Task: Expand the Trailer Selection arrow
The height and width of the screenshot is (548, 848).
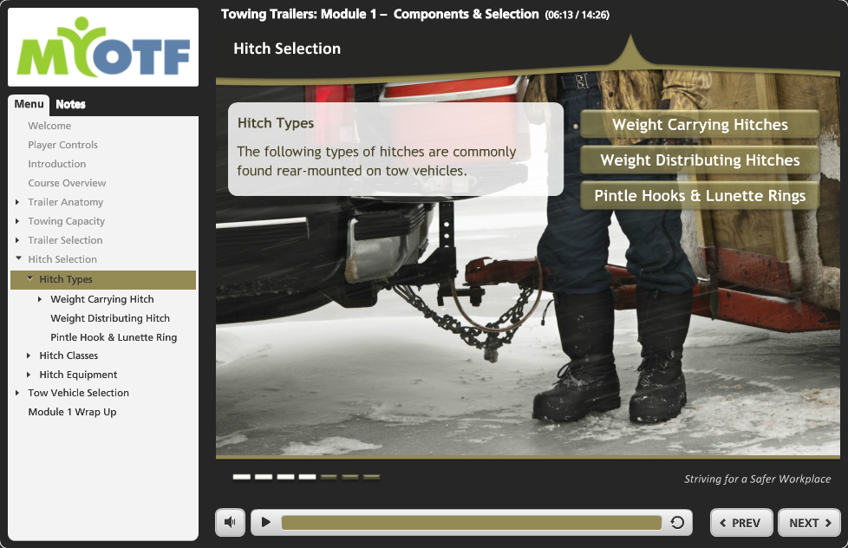Action: (x=18, y=240)
